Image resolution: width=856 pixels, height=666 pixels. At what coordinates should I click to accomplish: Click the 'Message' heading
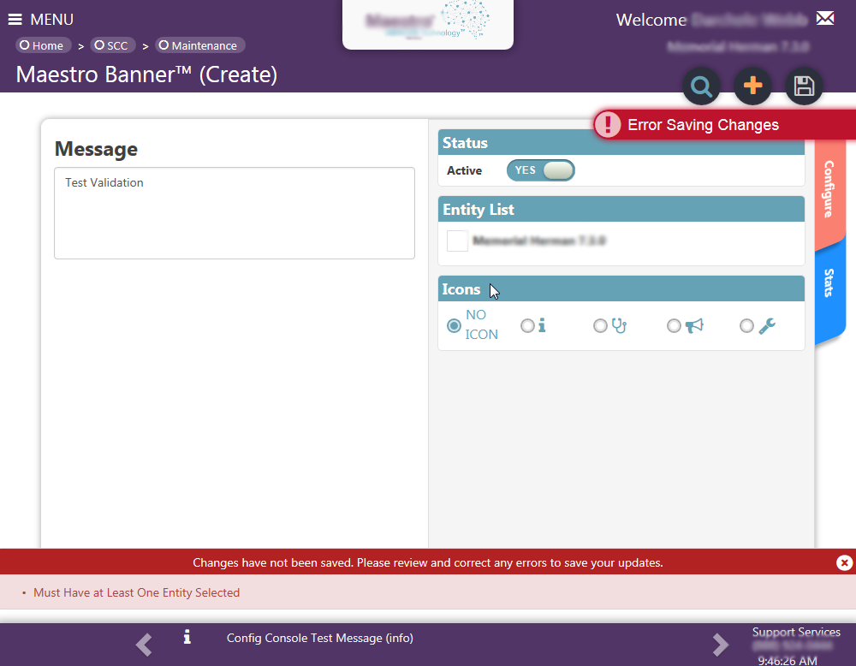tap(96, 149)
